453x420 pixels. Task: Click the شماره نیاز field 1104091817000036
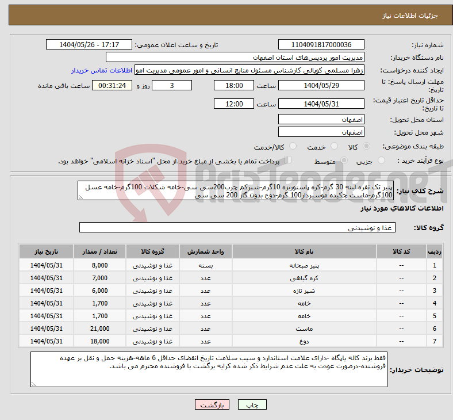coord(321,44)
